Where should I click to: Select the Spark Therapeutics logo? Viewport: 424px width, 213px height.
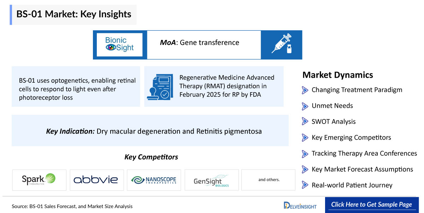pyautogui.click(x=39, y=180)
